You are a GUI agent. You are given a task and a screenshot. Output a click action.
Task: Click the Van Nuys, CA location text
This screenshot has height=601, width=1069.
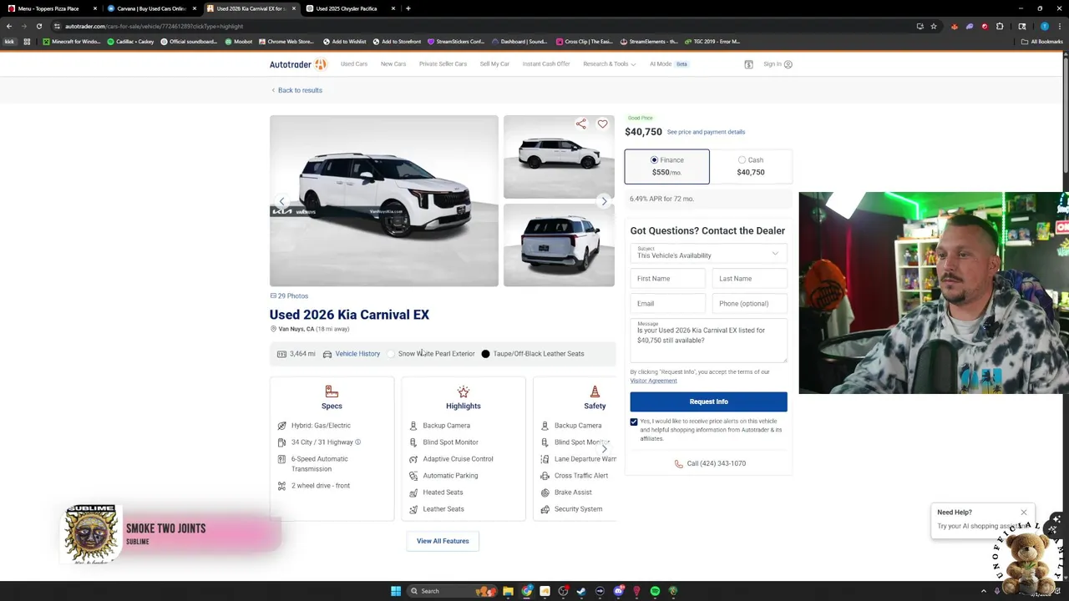(296, 329)
